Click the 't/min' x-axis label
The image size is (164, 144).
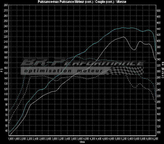coord(82,142)
